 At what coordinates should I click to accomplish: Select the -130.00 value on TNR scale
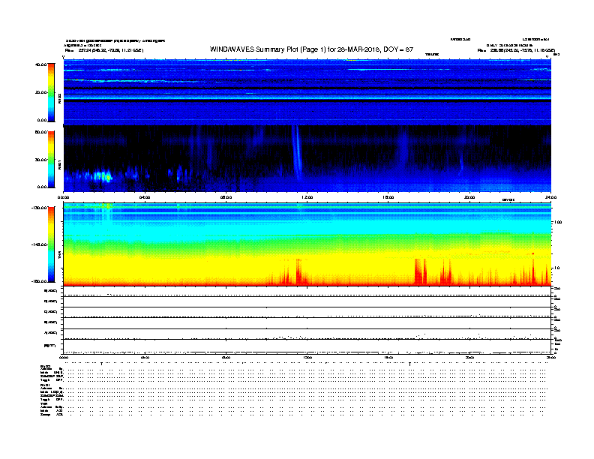(40, 208)
